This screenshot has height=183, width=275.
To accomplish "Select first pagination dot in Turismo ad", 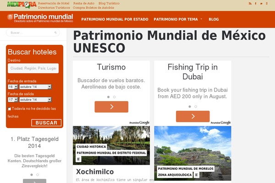I will pyautogui.click(x=108, y=97).
